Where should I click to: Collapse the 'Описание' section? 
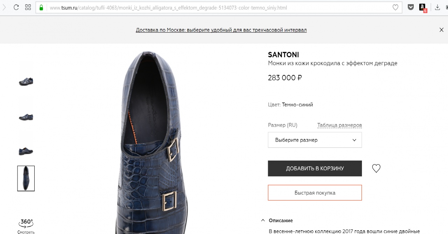[x=263, y=221]
